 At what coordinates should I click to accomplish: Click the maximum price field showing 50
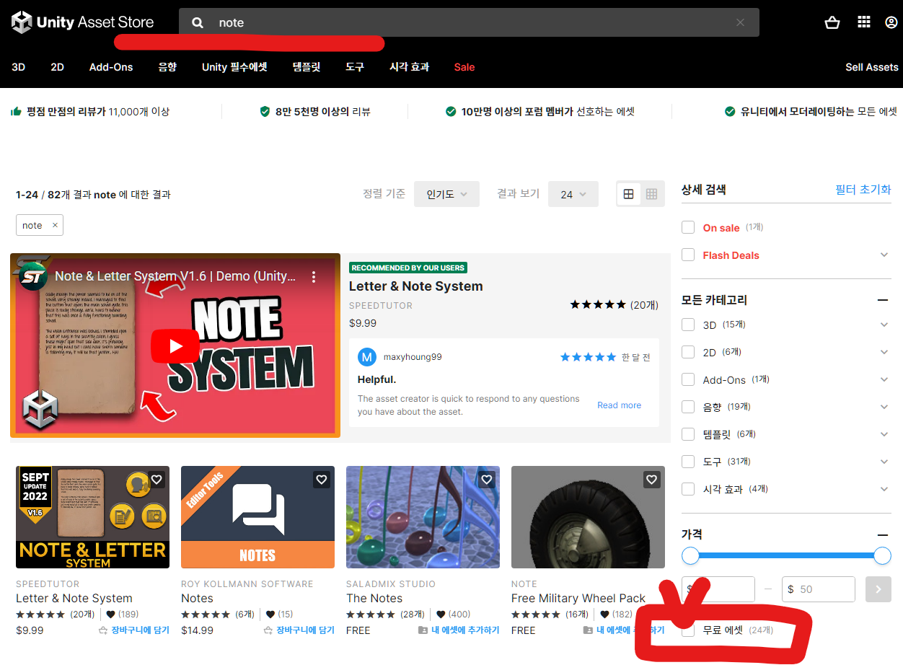[819, 589]
